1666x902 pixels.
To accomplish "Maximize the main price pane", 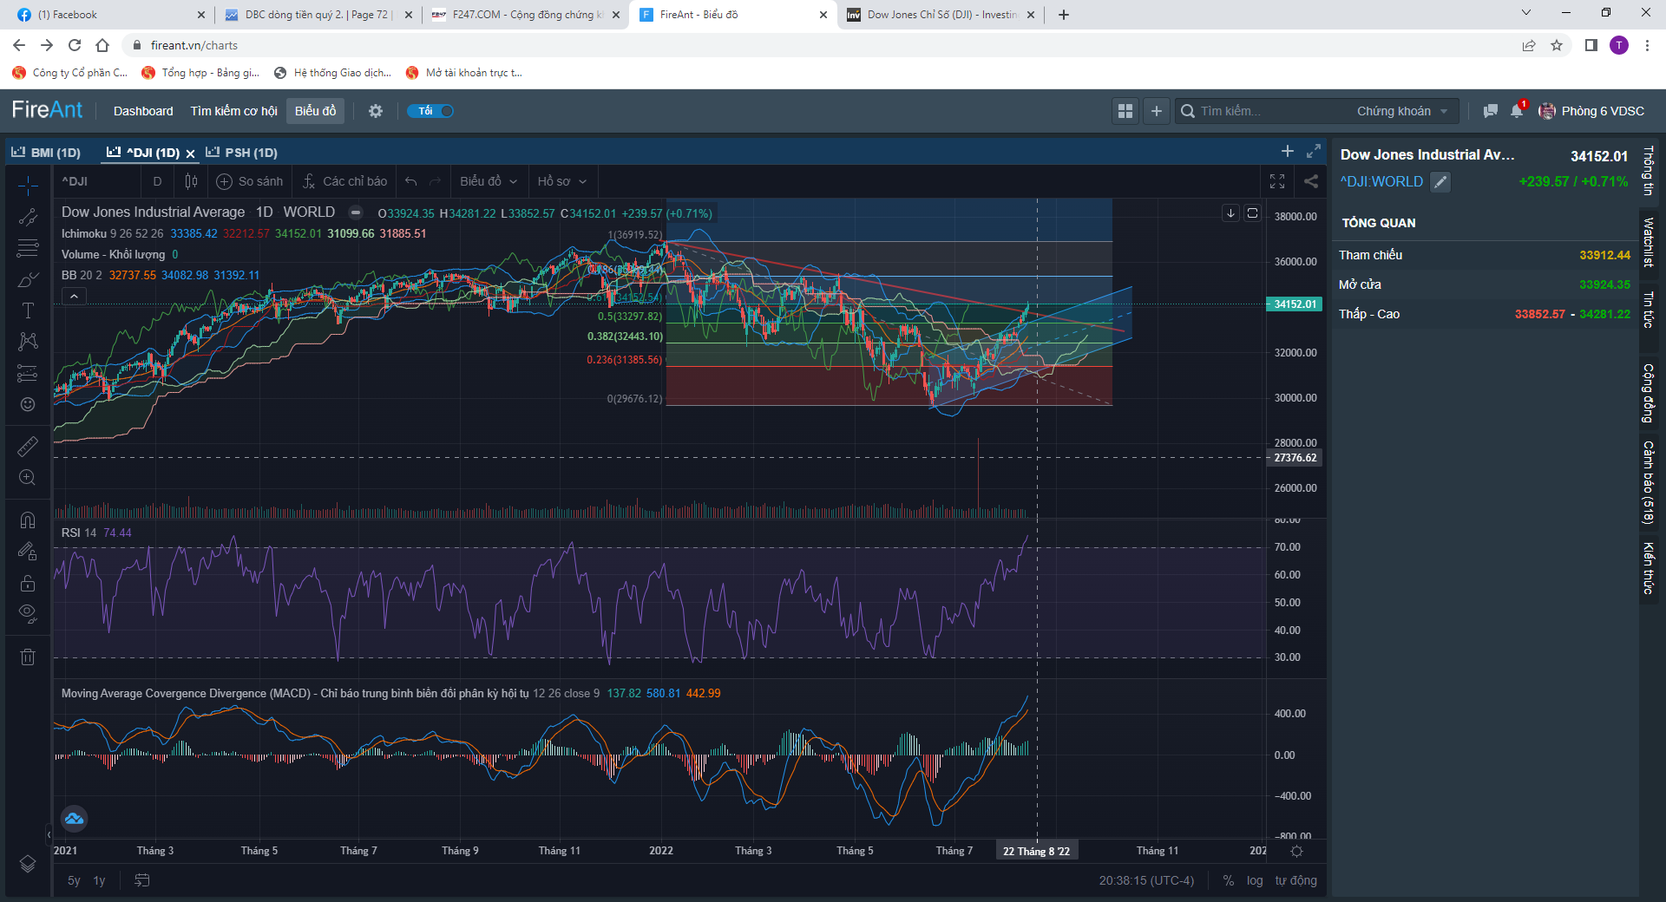I will [x=1252, y=213].
